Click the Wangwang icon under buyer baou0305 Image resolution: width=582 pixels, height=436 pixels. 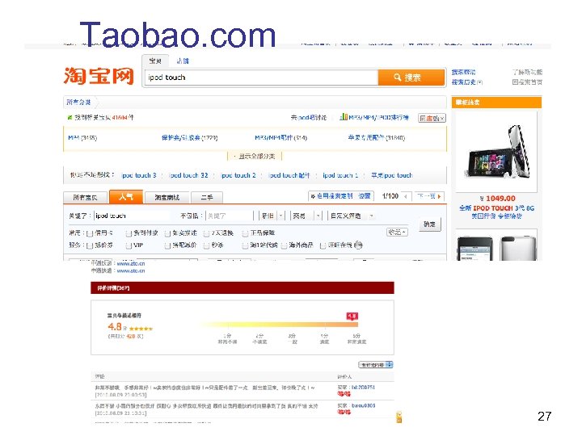pyautogui.click(x=344, y=412)
